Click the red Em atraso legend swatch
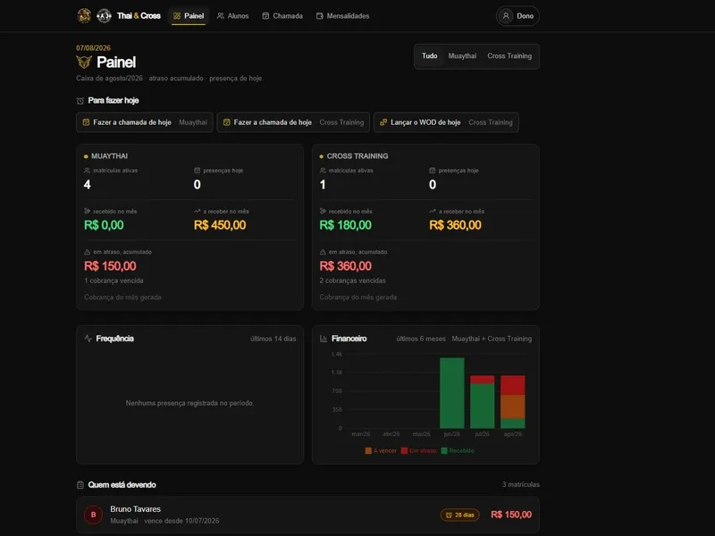The height and width of the screenshot is (536, 715). [x=404, y=451]
